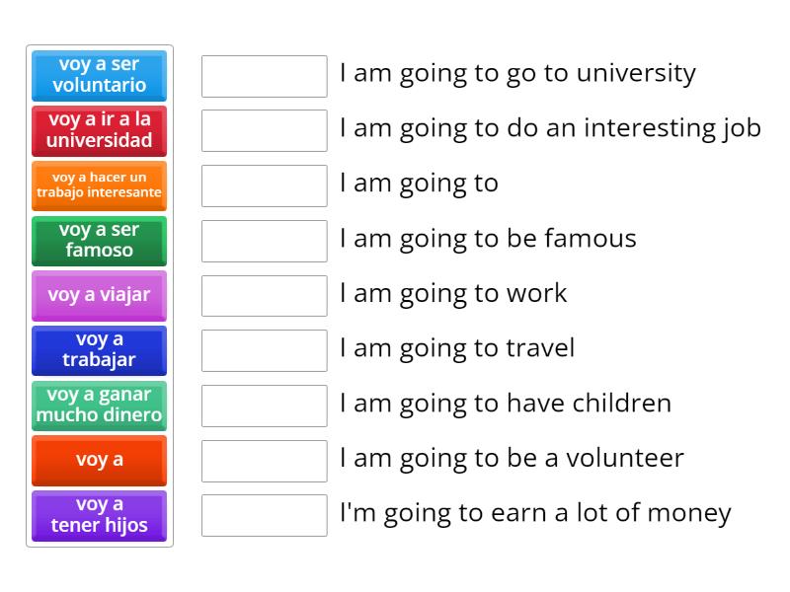Choose the answer slot for 'be famous'
790x592 pixels.
(264, 241)
